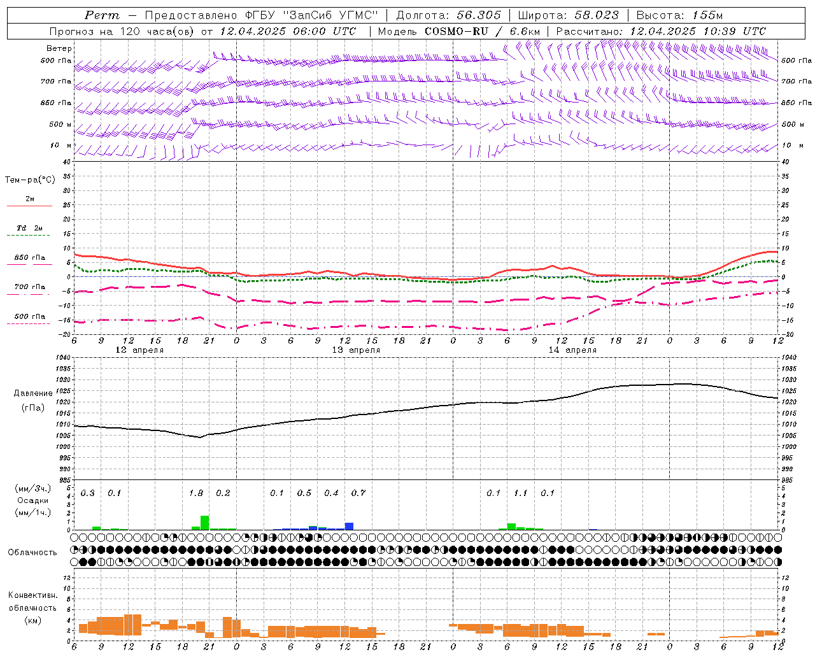Click the "Давление" pressure panel label
Image resolution: width=815 pixels, height=652 pixels.
pyautogui.click(x=33, y=393)
